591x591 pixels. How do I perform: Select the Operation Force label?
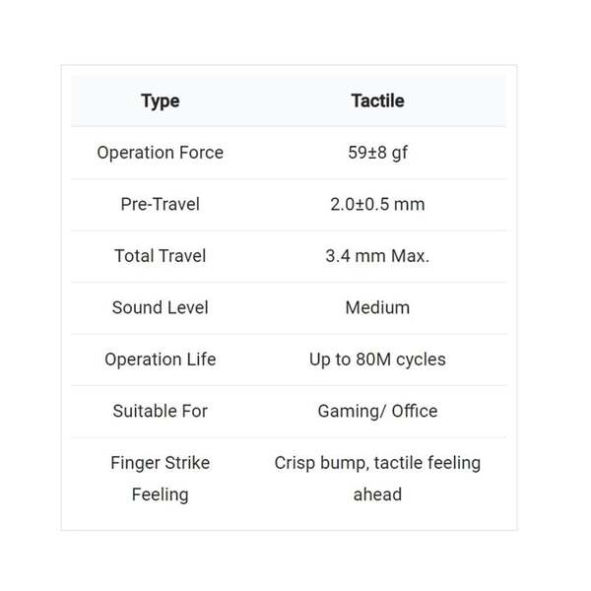point(161,153)
